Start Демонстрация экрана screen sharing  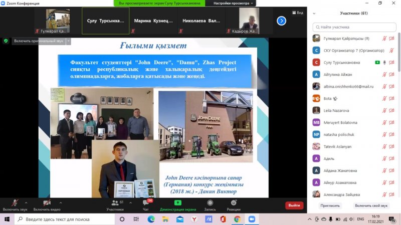(178, 205)
